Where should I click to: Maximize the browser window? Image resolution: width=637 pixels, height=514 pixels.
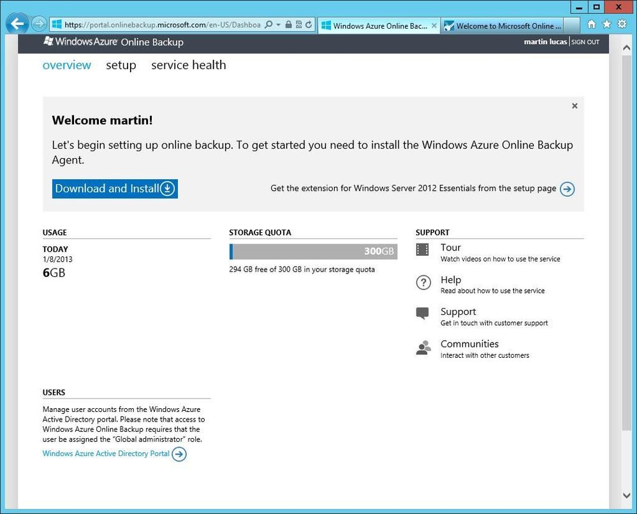click(x=596, y=7)
